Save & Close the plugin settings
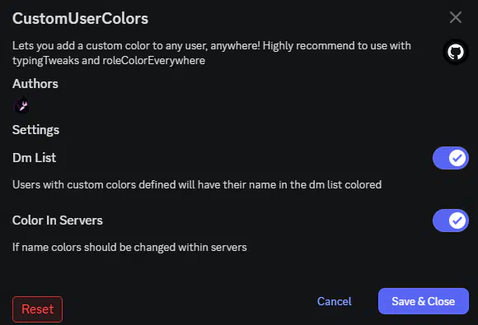478x325 pixels. 424,301
